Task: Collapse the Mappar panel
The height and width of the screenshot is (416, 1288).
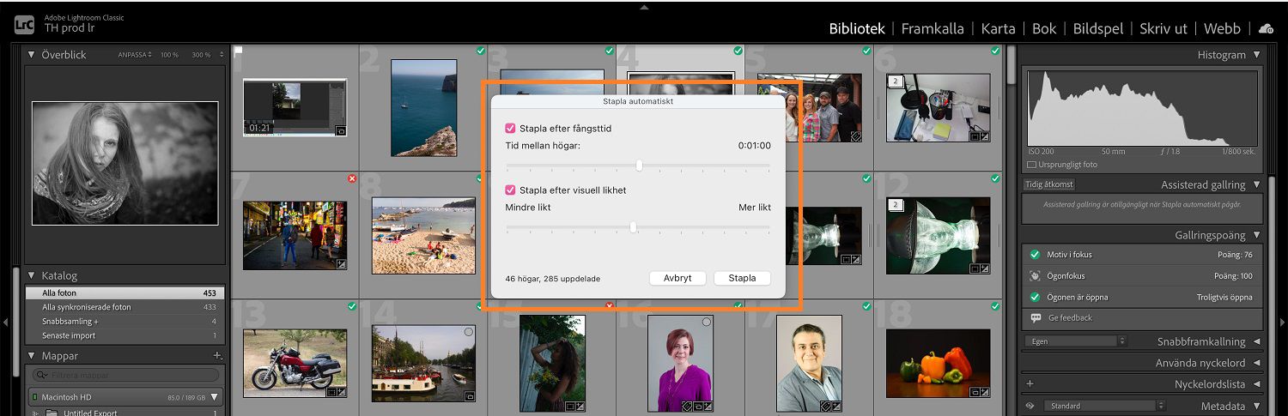Action: click(x=32, y=356)
